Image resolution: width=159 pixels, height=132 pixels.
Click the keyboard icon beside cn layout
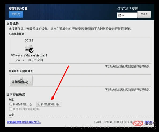(x=119, y=15)
